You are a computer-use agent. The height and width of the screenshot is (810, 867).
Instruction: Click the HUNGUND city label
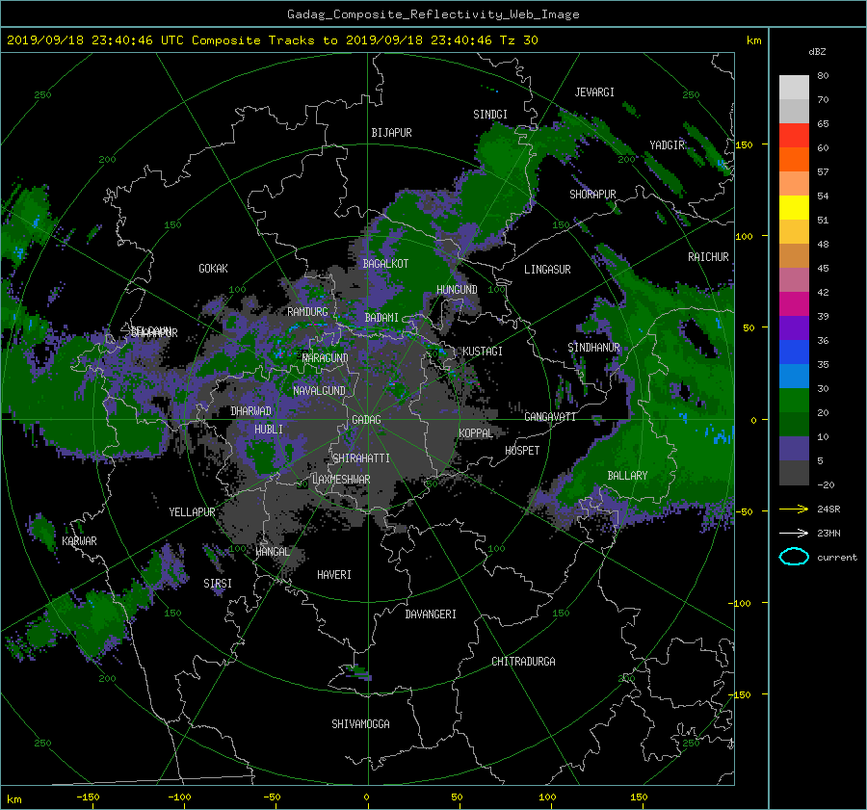tap(457, 290)
